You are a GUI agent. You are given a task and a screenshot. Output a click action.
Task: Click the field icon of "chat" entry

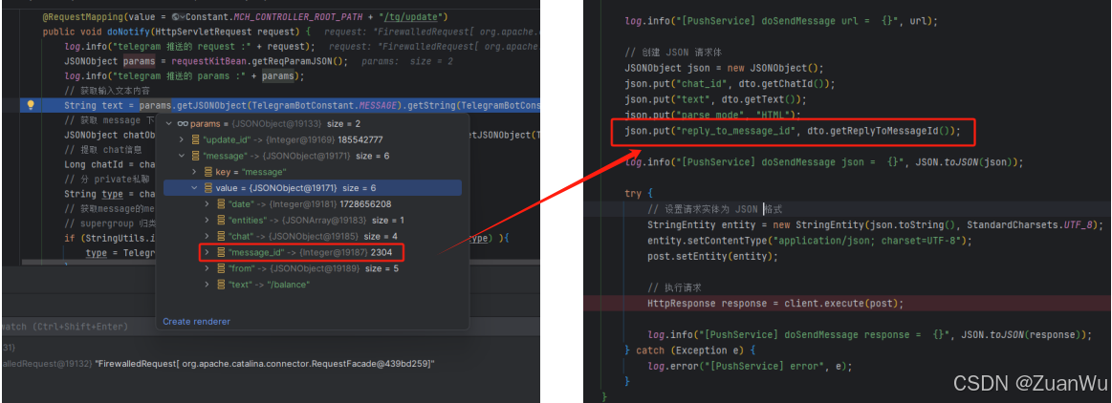tap(222, 236)
